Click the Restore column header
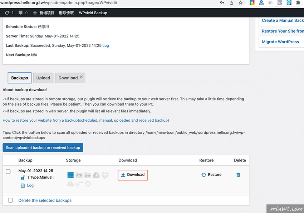This screenshot has width=304, height=213. (x=206, y=160)
